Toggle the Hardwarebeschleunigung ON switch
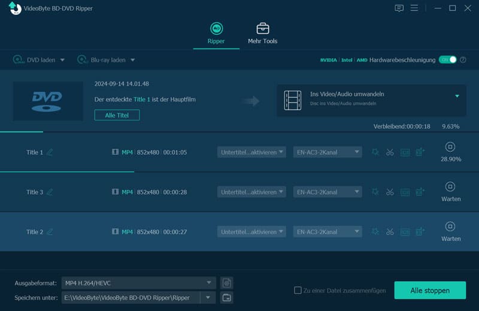The width and height of the screenshot is (479, 311). pyautogui.click(x=447, y=60)
